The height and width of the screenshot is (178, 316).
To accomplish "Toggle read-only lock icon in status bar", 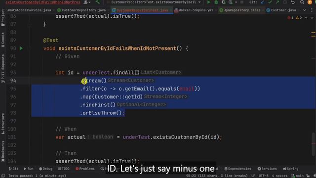I will point(308,176).
